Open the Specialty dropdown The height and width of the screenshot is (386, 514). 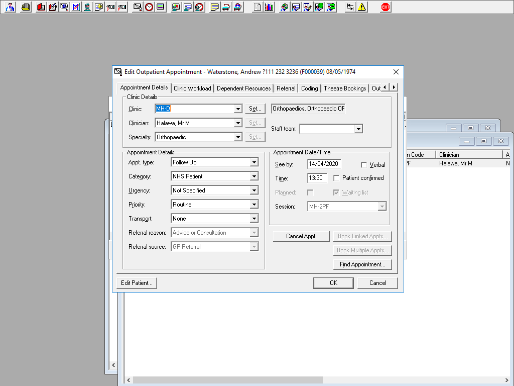tap(238, 137)
